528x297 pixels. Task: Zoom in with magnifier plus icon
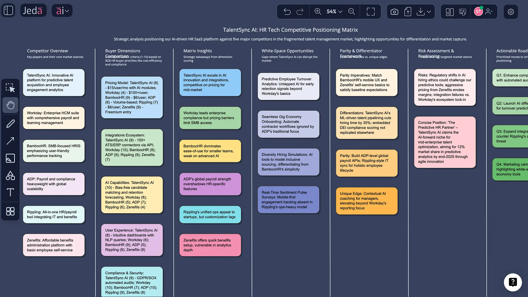[x=318, y=12]
